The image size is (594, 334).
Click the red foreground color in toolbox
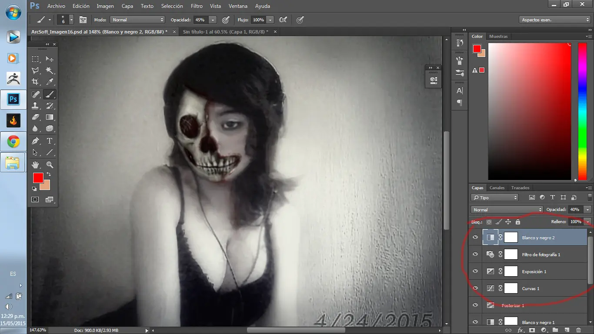point(38,178)
